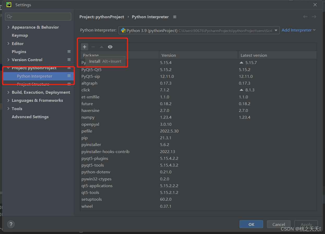Click the Latest version column header
The width and height of the screenshot is (325, 234).
[277, 55]
